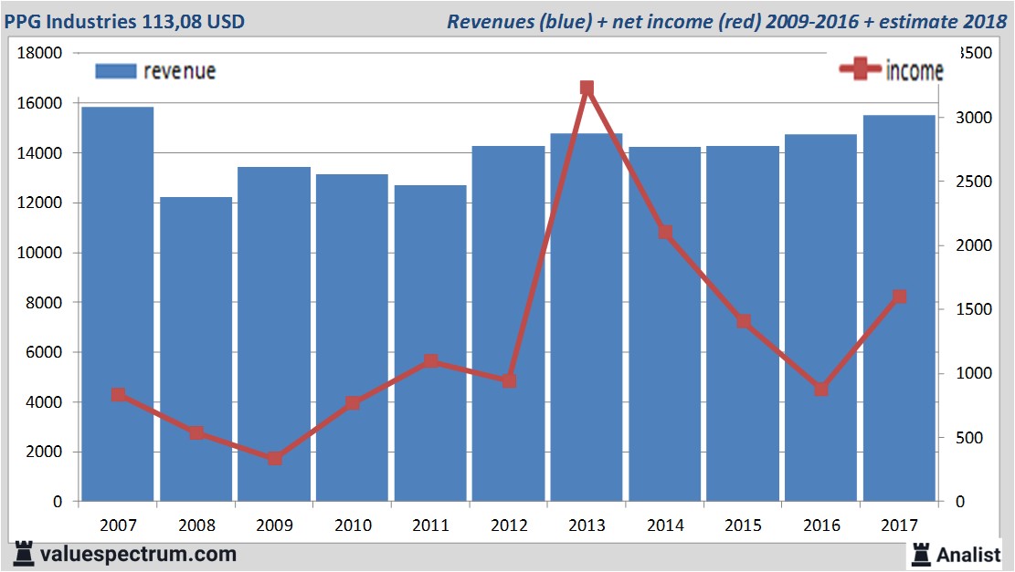Click the 2017 revenue bar
This screenshot has width=1015, height=572.
click(899, 308)
